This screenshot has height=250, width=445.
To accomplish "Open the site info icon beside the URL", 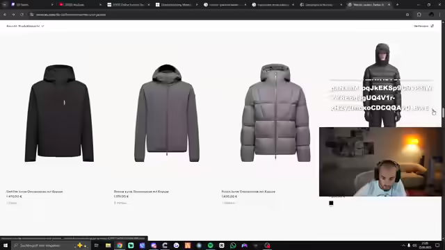I will (x=31, y=15).
